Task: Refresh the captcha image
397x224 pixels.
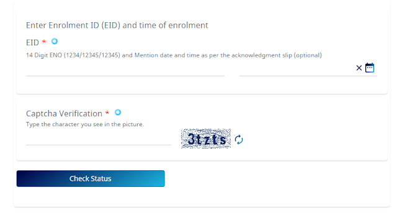Action: point(239,140)
